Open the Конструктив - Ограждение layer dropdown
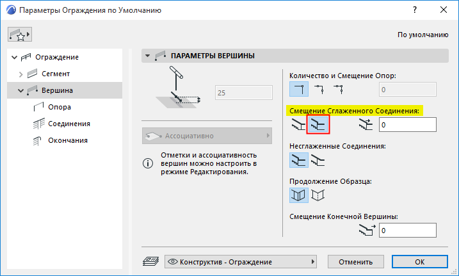 241,261
